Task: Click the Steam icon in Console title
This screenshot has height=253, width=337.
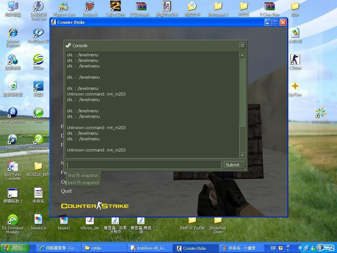Action: 68,45
